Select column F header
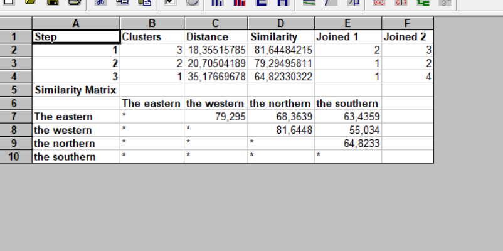Image resolution: width=503 pixels, height=251 pixels. point(408,23)
